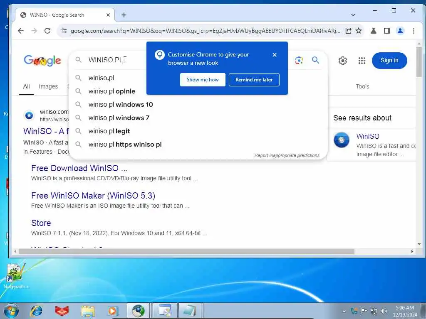
Task: Submit search with magnifier icon
Action: 315,60
